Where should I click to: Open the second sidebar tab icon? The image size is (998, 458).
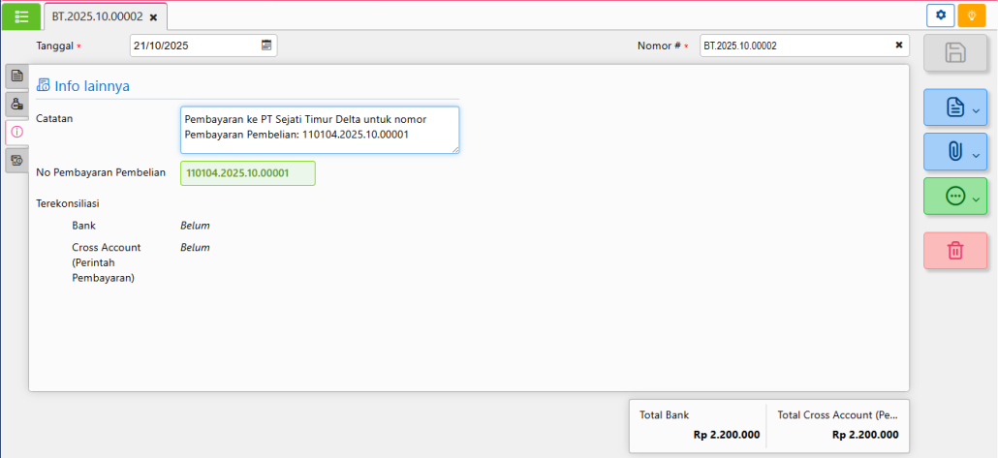(x=16, y=104)
